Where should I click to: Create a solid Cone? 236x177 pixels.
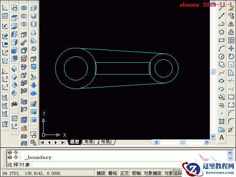tap(34, 32)
